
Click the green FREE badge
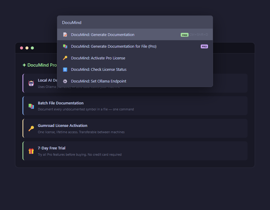184,35
